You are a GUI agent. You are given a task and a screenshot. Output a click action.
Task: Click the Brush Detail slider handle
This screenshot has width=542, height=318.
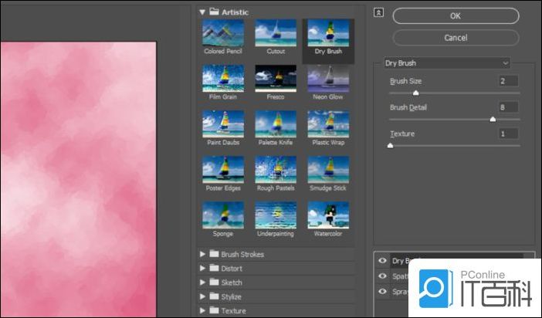tap(493, 119)
